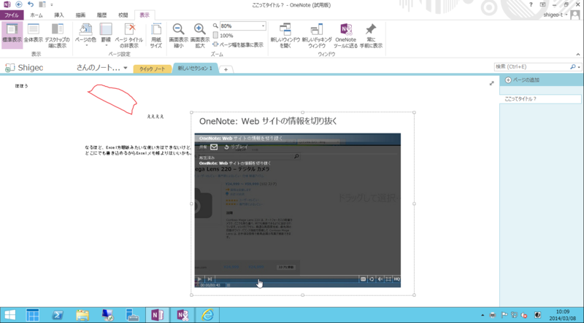This screenshot has width=584, height=323.
Task: Open the 罫線 rule lines dropdown
Action: [x=106, y=35]
